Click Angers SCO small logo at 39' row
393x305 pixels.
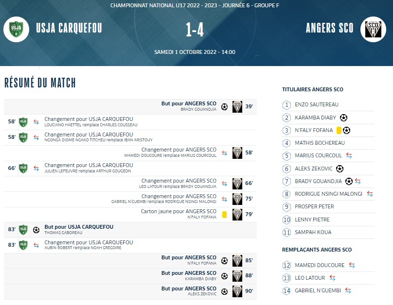[237, 107]
